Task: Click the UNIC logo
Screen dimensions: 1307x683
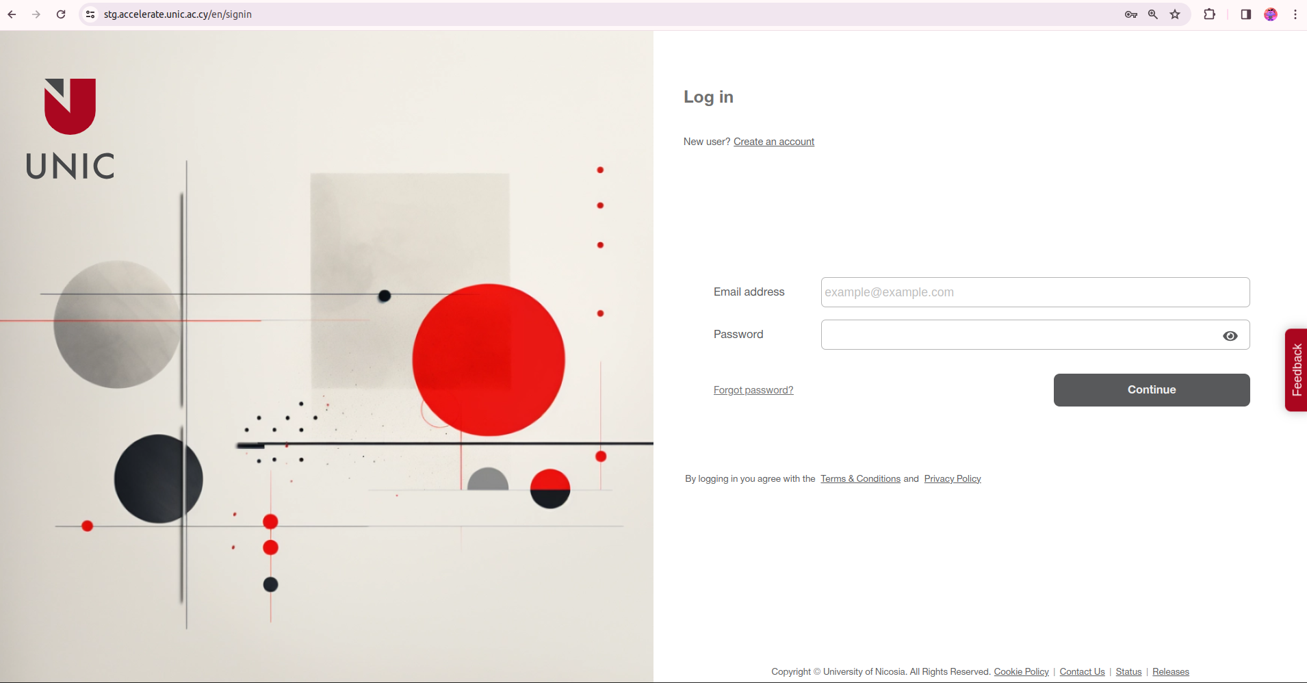Action: click(70, 129)
